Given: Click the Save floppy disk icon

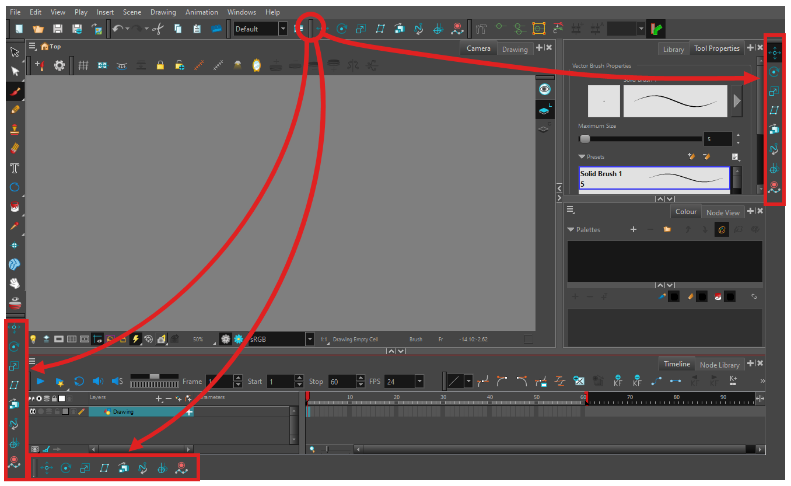Looking at the screenshot, I should tap(58, 29).
